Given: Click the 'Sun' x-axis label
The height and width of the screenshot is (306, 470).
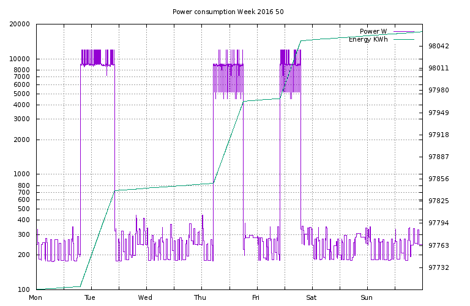Looking at the screenshot, I should pyautogui.click(x=366, y=298).
